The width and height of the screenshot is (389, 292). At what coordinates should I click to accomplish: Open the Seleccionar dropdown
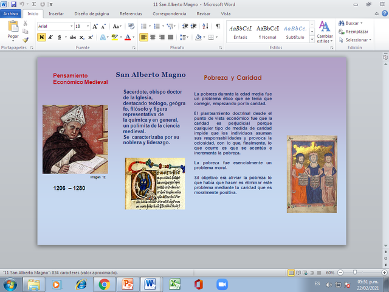tap(355, 40)
